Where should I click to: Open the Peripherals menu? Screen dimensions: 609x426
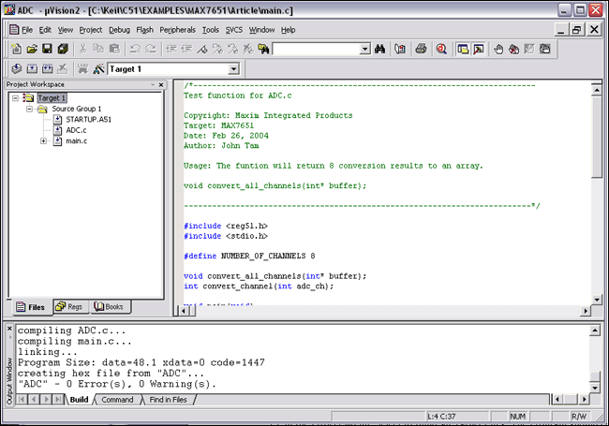point(177,30)
